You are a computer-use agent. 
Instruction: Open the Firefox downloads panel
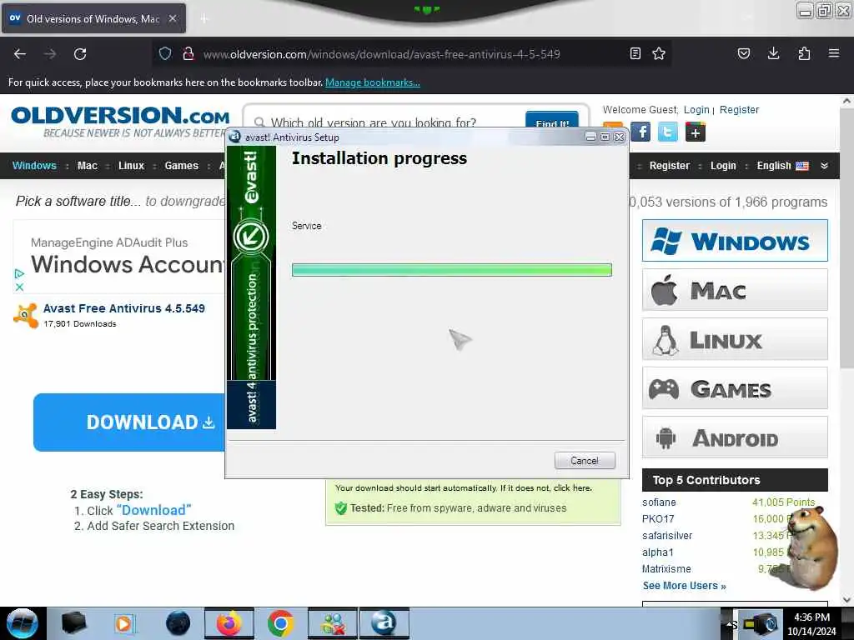click(x=773, y=53)
